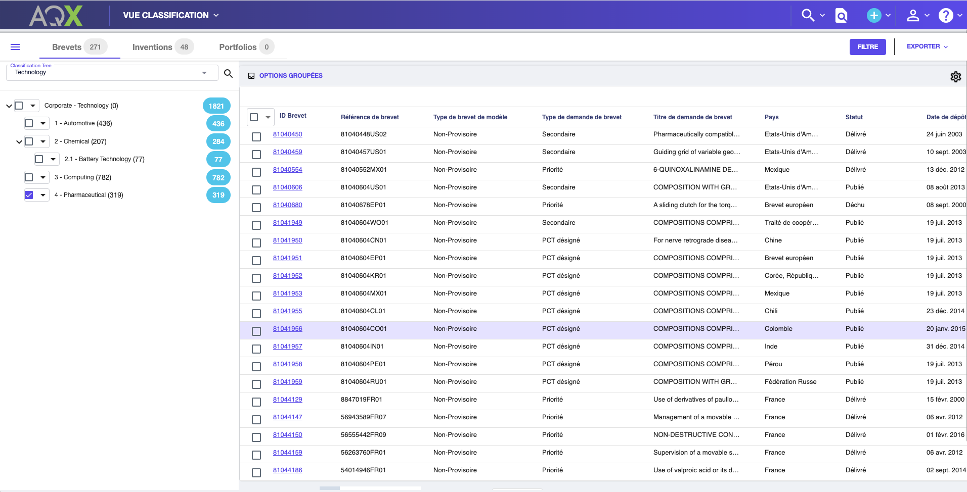The height and width of the screenshot is (492, 967).
Task: Open dropdown arrow beside Corporate - Technology checkbox
Action: tap(33, 106)
